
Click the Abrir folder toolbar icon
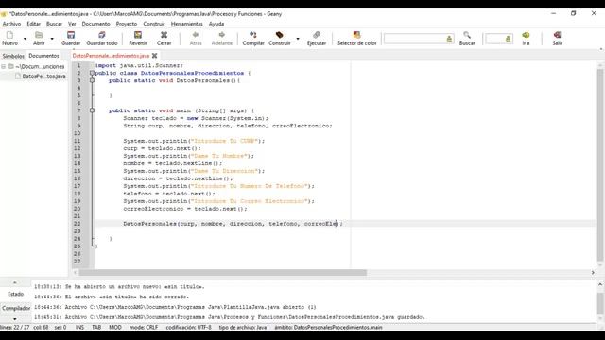coord(39,36)
